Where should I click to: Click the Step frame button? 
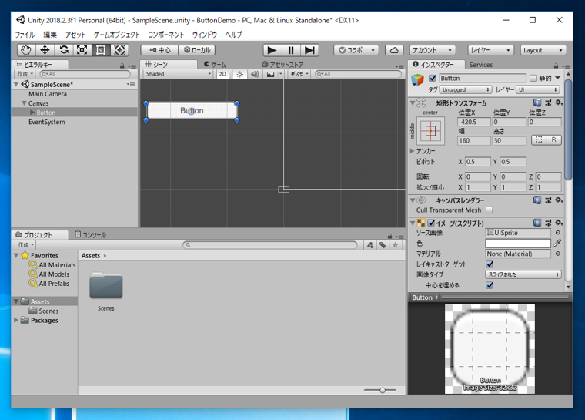pos(309,50)
